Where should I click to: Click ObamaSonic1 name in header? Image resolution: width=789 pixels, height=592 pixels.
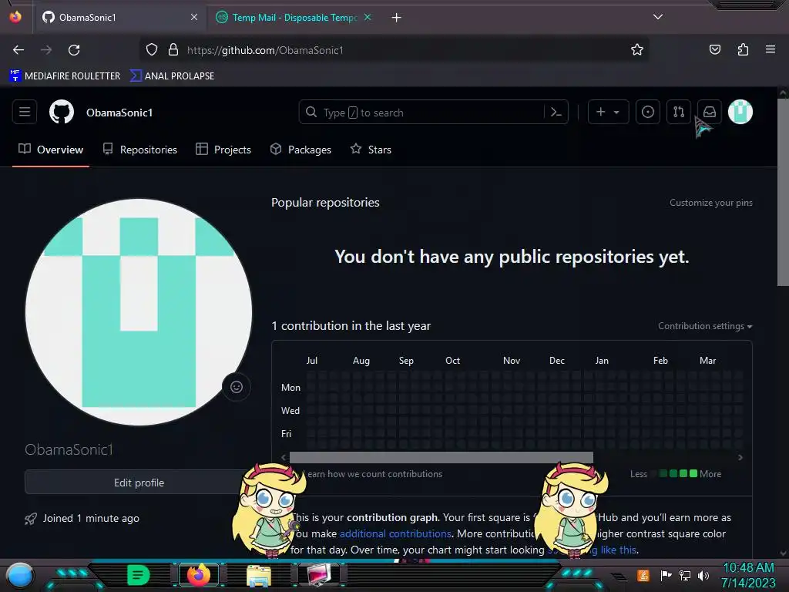[119, 113]
